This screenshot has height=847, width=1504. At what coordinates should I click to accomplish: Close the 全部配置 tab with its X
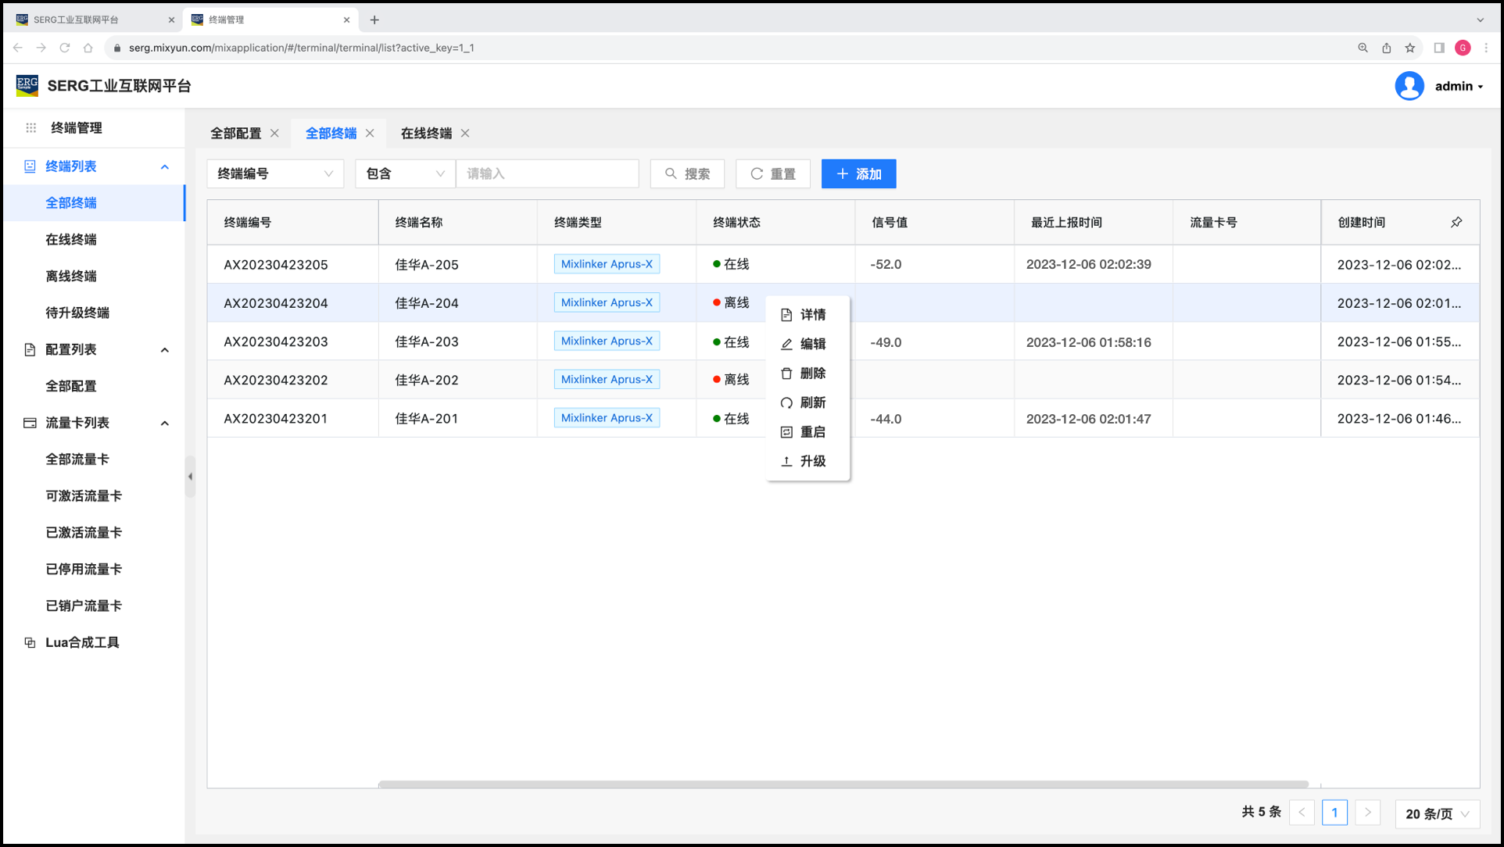coord(274,134)
